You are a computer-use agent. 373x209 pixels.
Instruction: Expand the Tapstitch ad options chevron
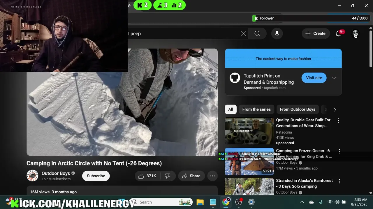coord(334,78)
